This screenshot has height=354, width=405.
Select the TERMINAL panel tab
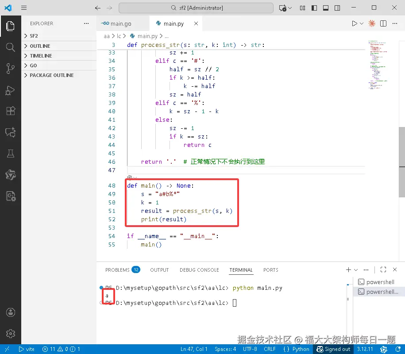coord(241,270)
